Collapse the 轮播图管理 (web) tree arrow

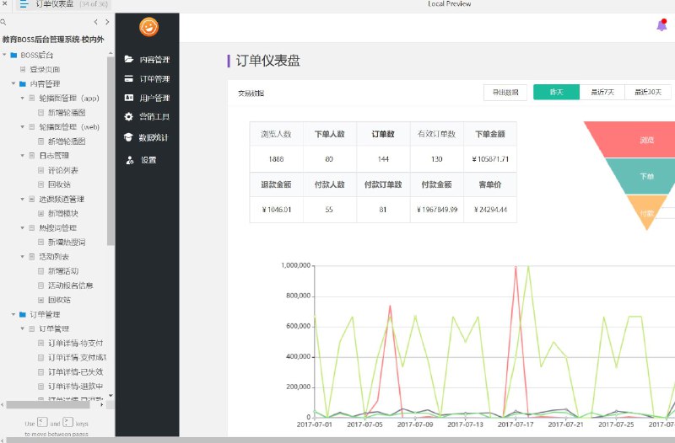click(23, 127)
